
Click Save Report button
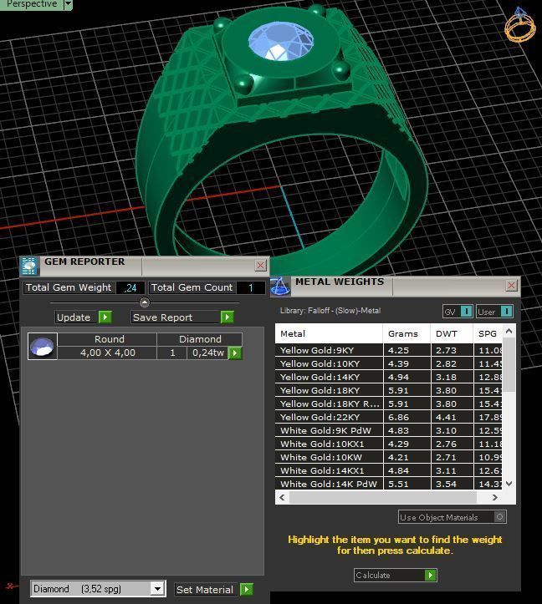tap(182, 317)
